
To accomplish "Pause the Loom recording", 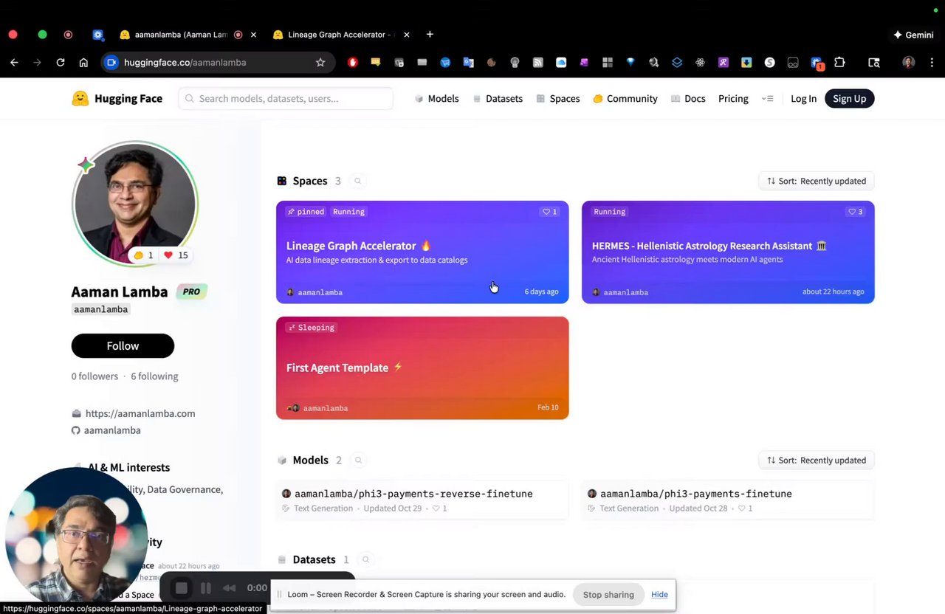I will click(206, 588).
